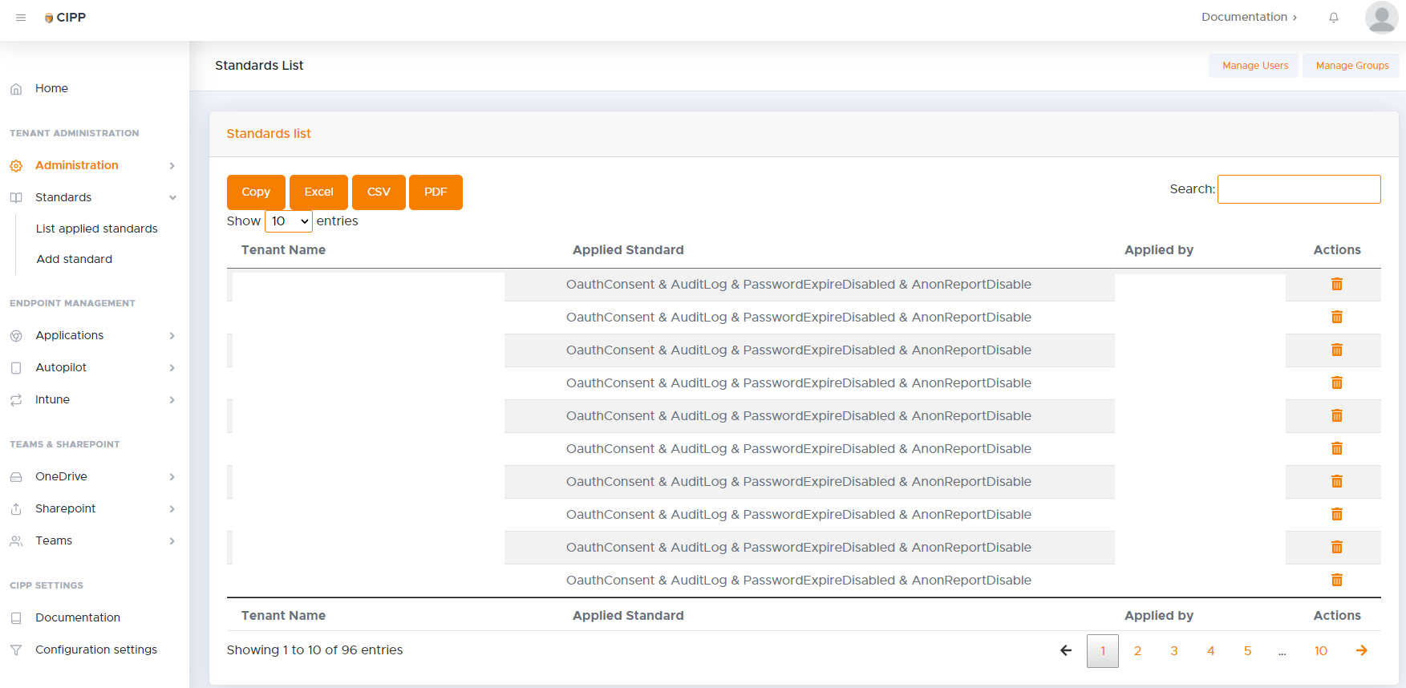Open the Documentation link in the header
The height and width of the screenshot is (688, 1406).
coord(1248,18)
